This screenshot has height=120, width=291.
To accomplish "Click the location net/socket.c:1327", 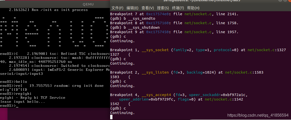I will [266, 50].
